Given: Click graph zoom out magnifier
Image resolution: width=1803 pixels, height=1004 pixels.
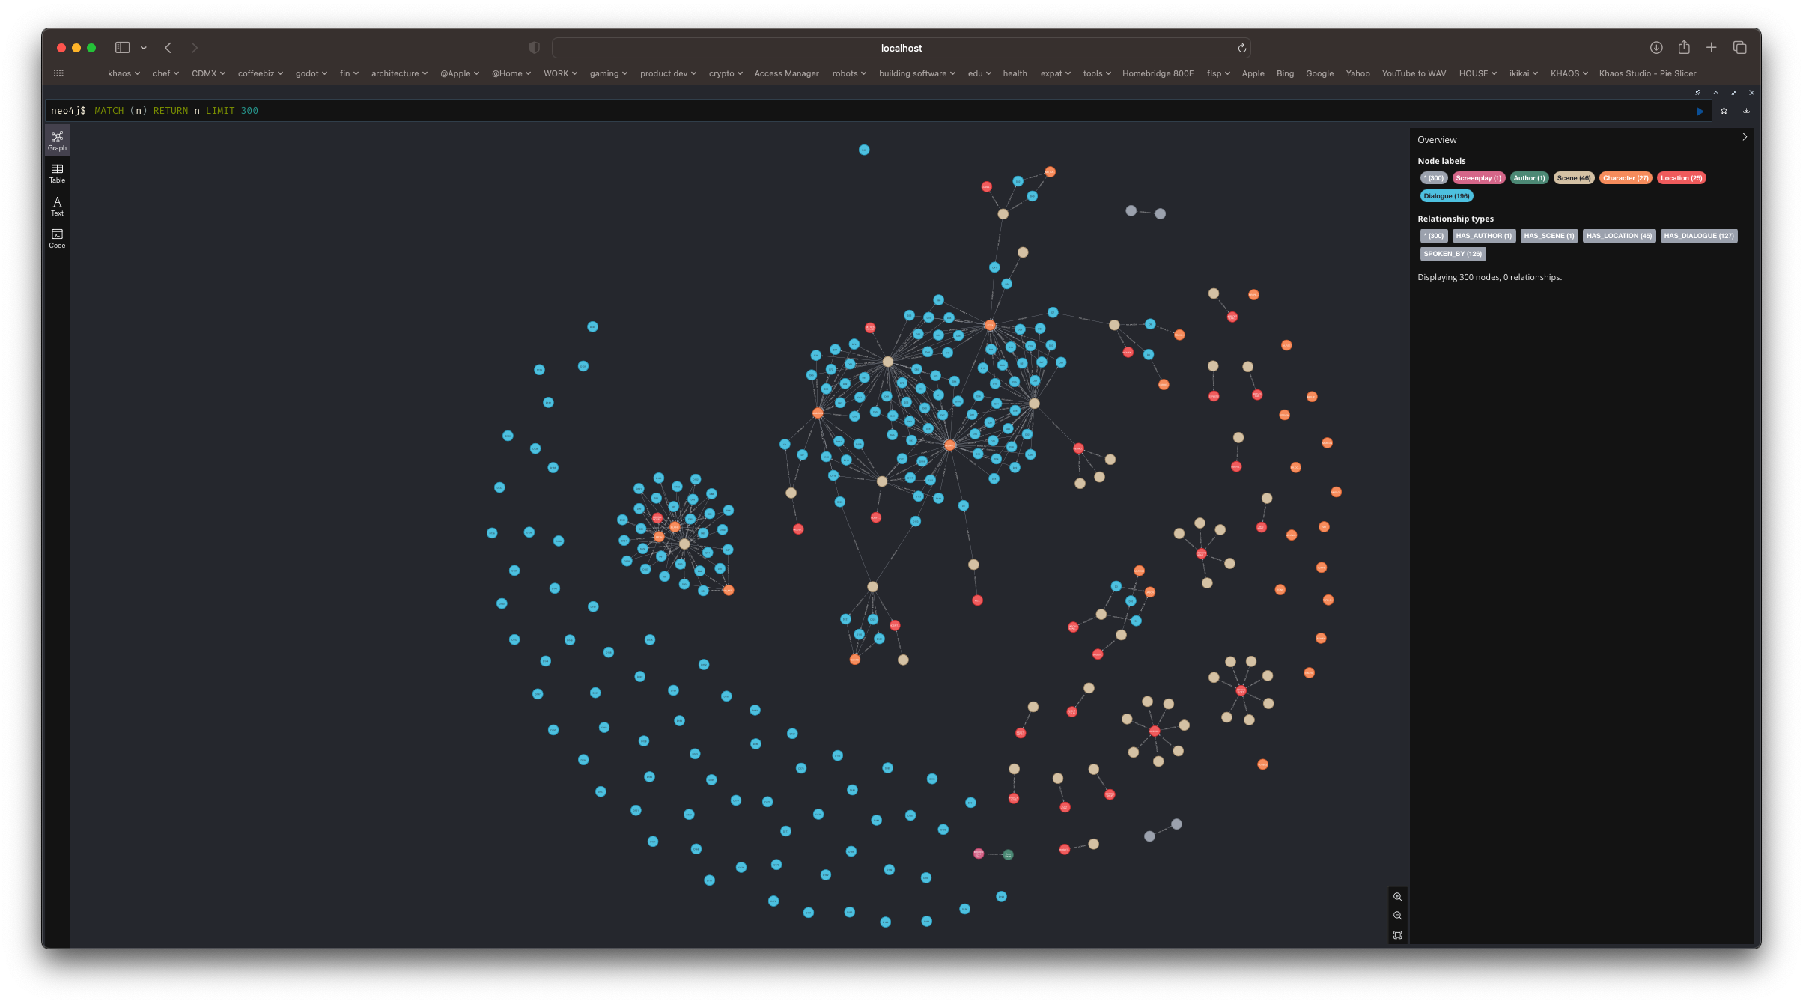Looking at the screenshot, I should pyautogui.click(x=1397, y=916).
